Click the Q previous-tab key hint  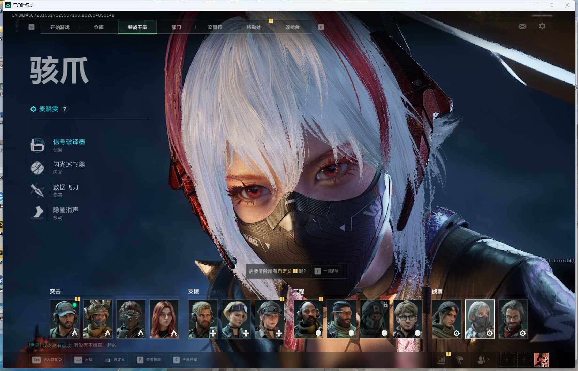click(x=31, y=27)
